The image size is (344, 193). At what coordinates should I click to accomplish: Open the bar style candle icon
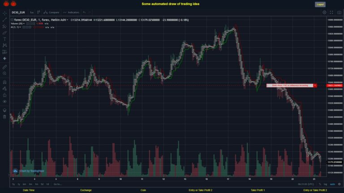coord(39,12)
